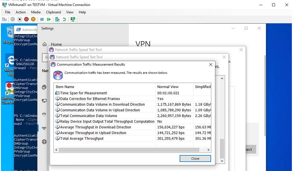Sort by Item Name column header
This screenshot has width=295, height=171.
coord(104,87)
